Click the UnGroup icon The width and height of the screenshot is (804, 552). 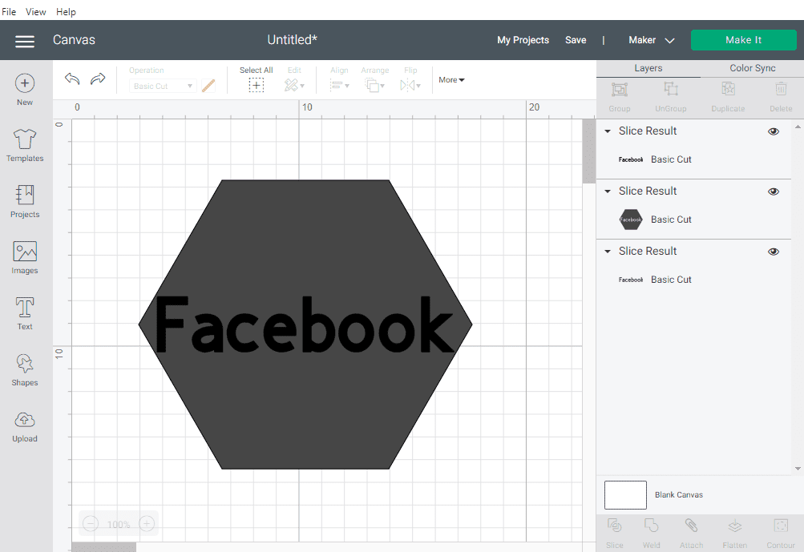tap(671, 90)
